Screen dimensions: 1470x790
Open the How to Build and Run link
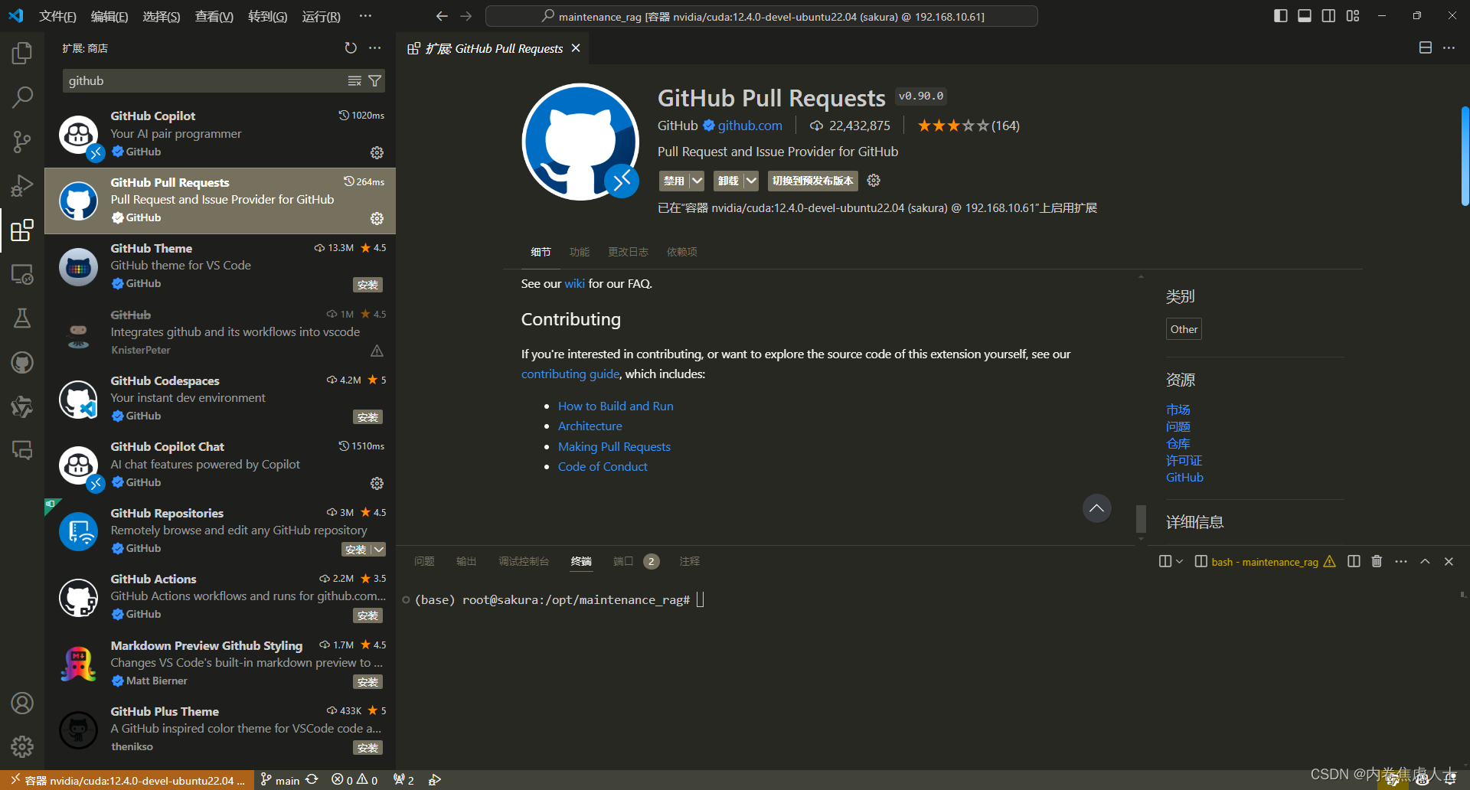click(616, 406)
